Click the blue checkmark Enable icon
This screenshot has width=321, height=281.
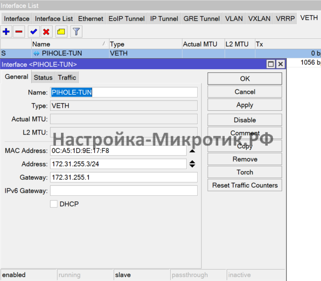pyautogui.click(x=33, y=32)
